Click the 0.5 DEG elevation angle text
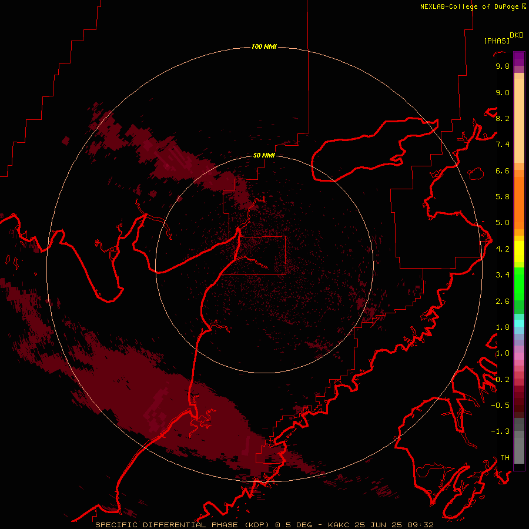 (293, 525)
